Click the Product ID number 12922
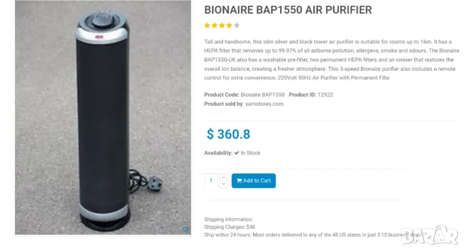The height and width of the screenshot is (252, 465). coord(325,95)
